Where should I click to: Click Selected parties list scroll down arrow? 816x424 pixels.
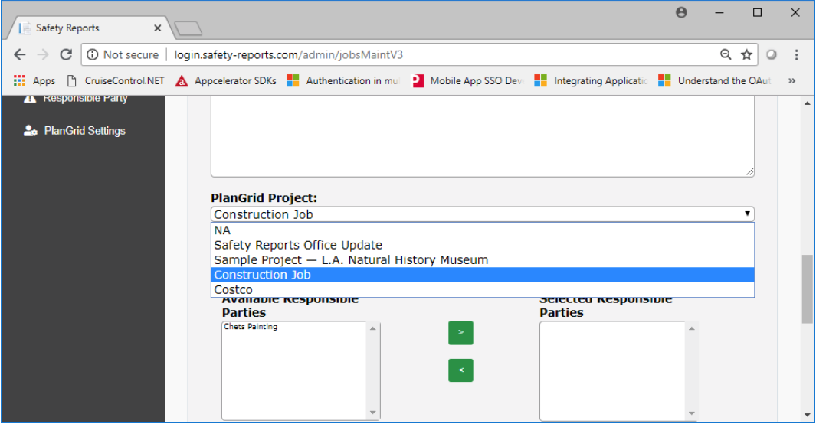pyautogui.click(x=692, y=413)
